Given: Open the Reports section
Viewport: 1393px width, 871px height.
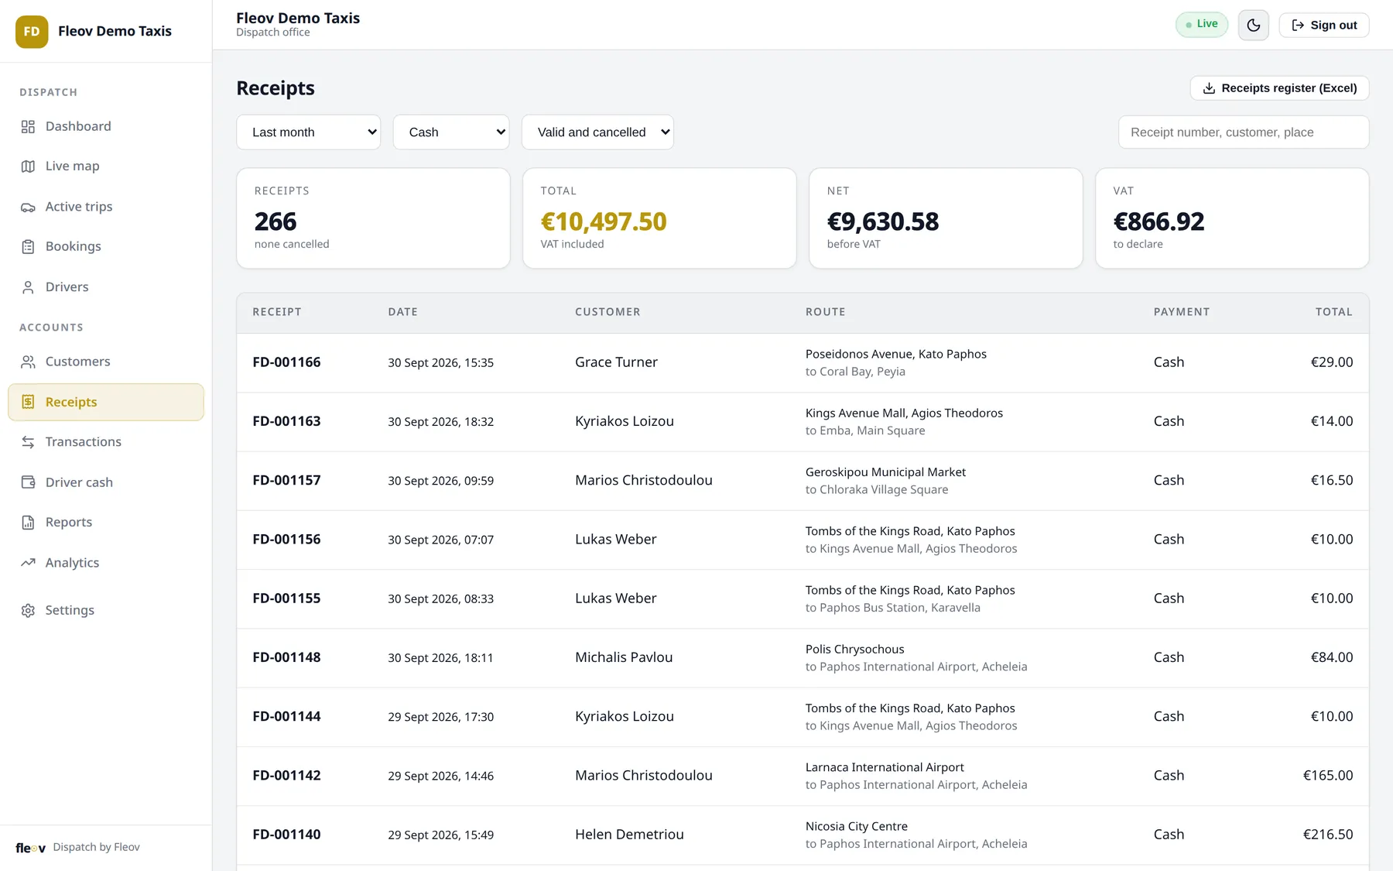Looking at the screenshot, I should click(x=106, y=523).
